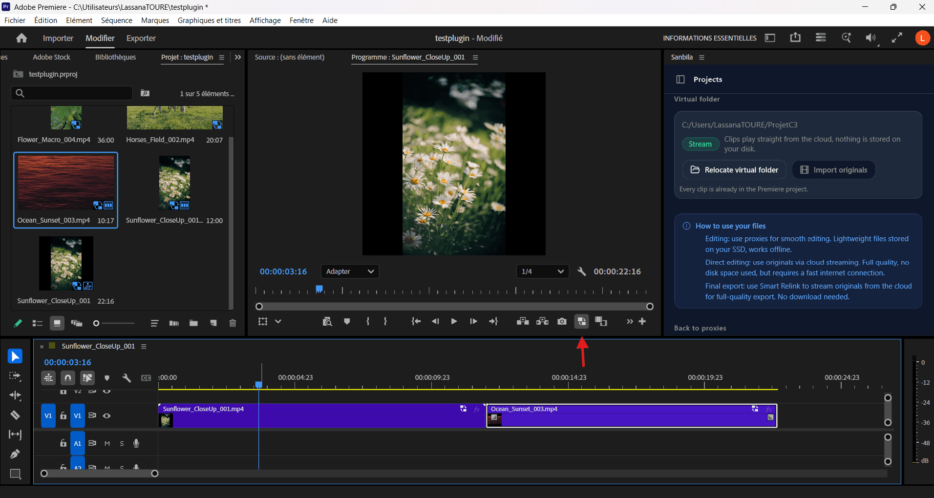Click the orange L account avatar
This screenshot has width=934, height=498.
(922, 38)
